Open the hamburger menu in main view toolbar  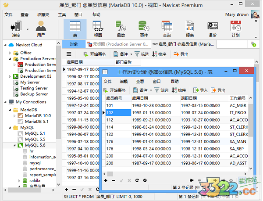(69, 54)
